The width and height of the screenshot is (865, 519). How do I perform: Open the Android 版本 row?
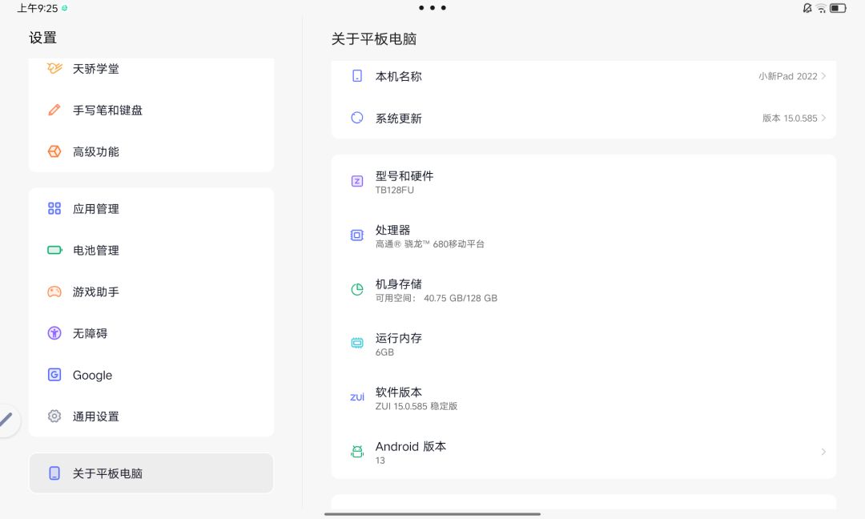[584, 453]
